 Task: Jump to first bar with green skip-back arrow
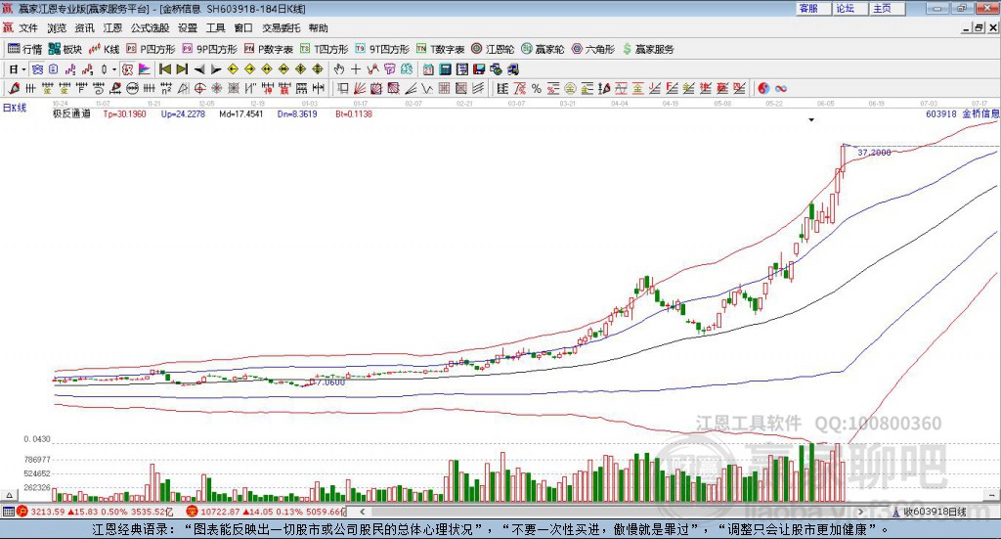pos(164,69)
